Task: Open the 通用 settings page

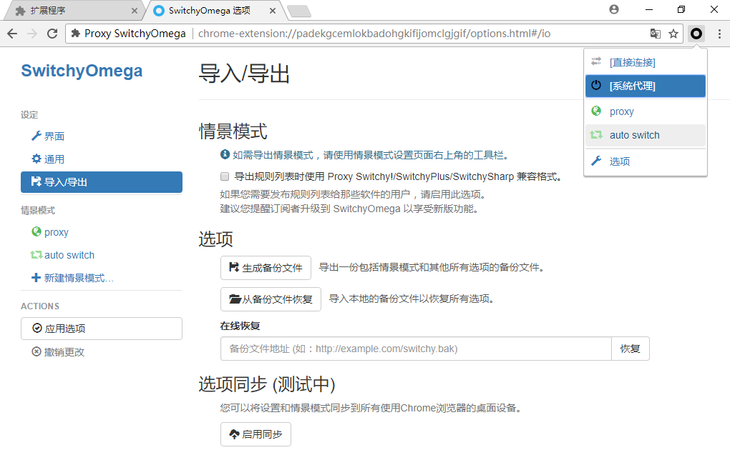Action: tap(102, 159)
